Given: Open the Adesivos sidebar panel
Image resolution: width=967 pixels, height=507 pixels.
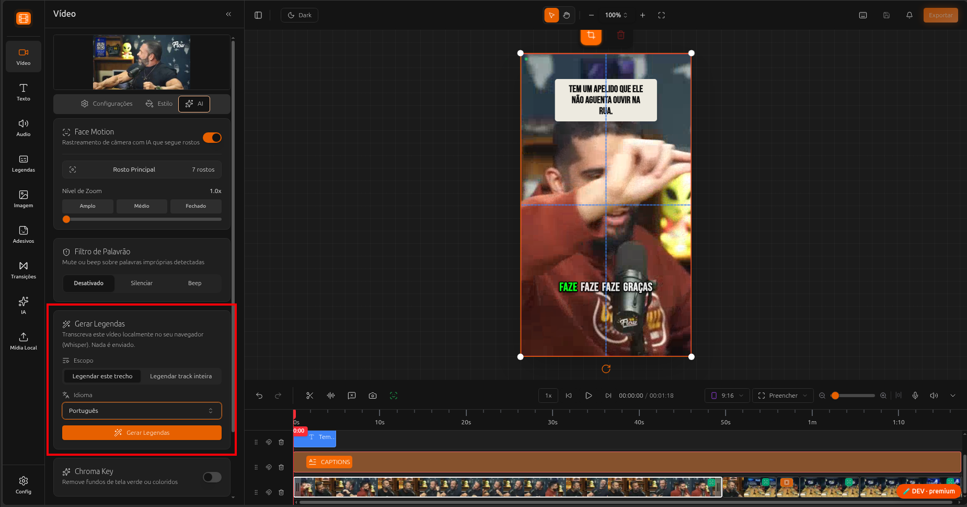Looking at the screenshot, I should coord(24,234).
